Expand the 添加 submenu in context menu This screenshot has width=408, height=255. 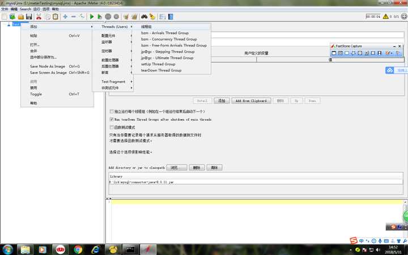(57, 27)
